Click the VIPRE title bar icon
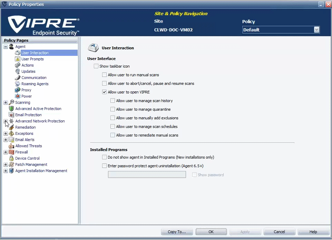The width and height of the screenshot is (332, 240). [4, 4]
